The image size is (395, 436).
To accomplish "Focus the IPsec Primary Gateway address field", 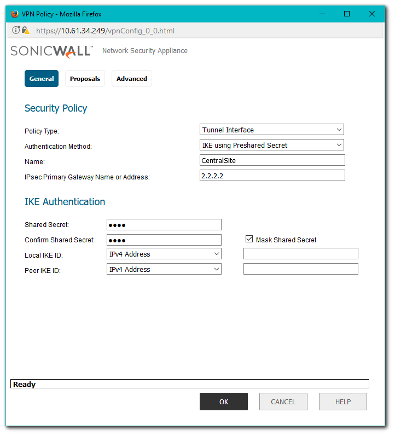I will [272, 176].
